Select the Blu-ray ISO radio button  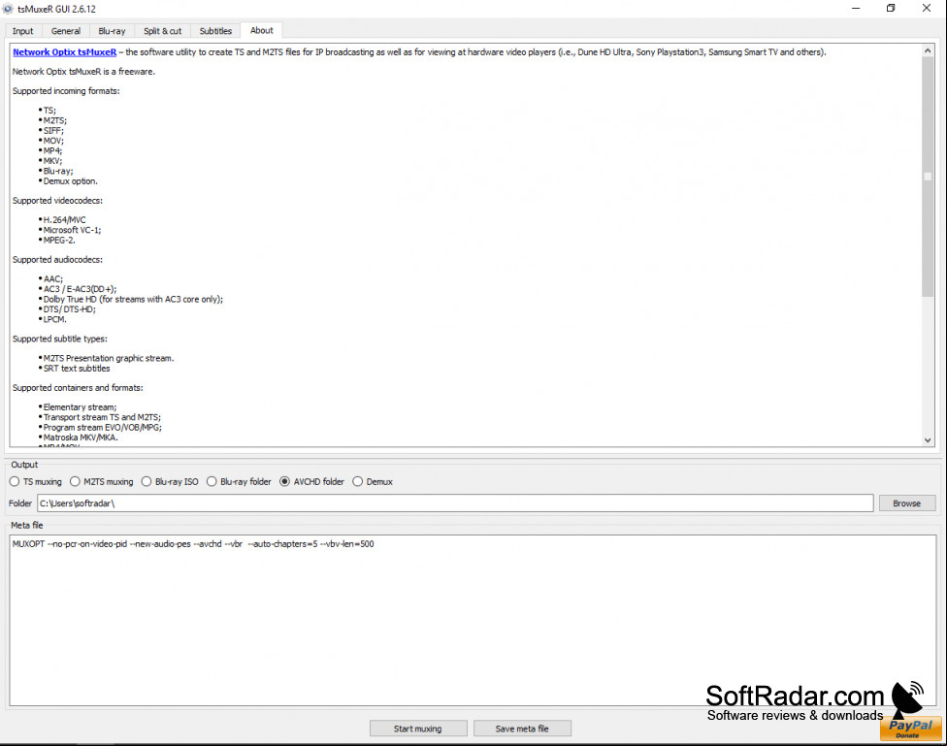coord(170,481)
